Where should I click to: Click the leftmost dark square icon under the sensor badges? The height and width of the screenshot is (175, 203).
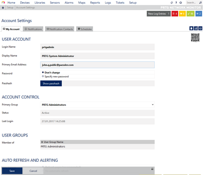click(191, 29)
